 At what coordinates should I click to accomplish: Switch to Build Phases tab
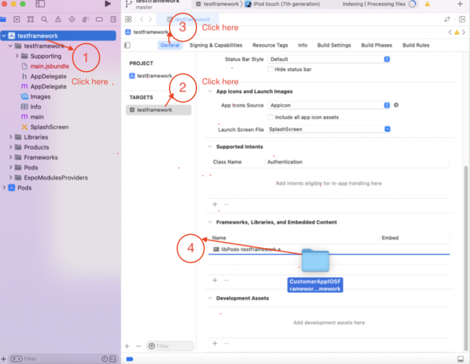(376, 45)
